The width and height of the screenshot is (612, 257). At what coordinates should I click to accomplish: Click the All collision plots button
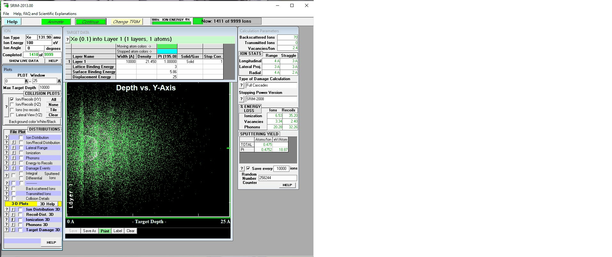pos(53,100)
